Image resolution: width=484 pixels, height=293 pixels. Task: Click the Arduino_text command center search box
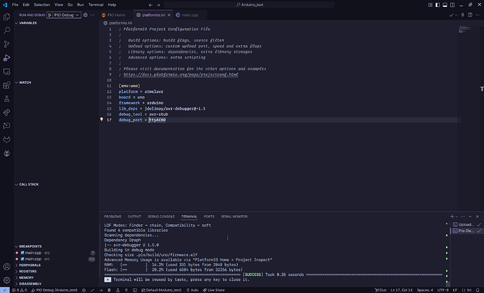(250, 5)
